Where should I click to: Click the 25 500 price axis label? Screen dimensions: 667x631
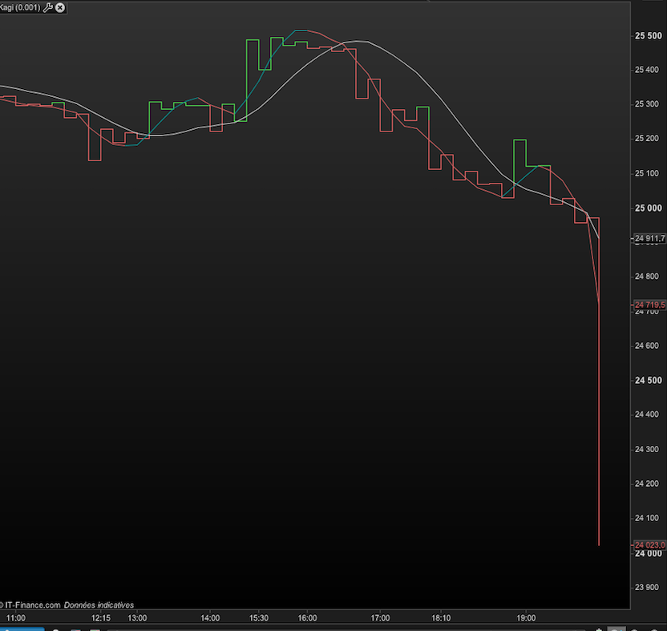click(x=649, y=36)
